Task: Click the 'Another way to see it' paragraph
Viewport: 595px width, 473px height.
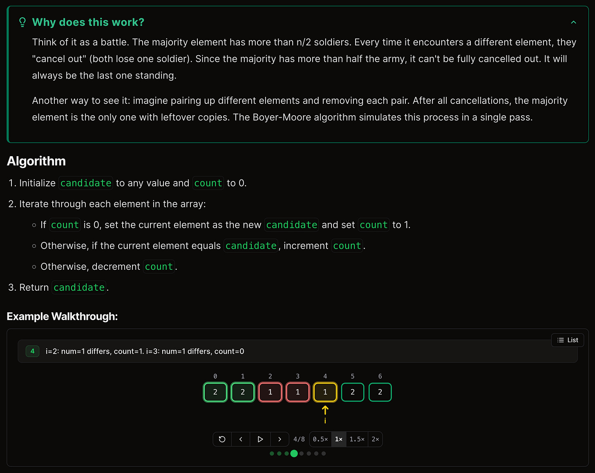Action: [x=300, y=109]
